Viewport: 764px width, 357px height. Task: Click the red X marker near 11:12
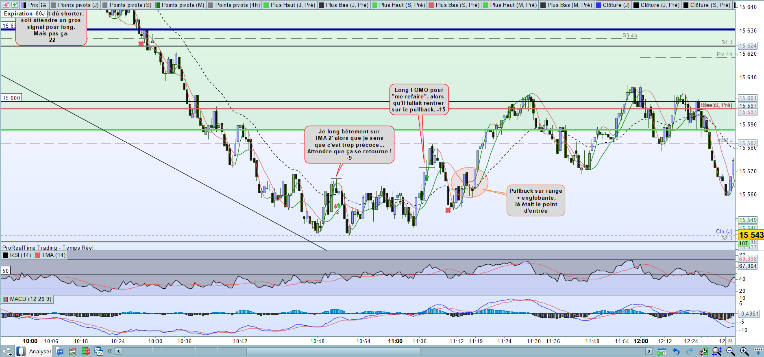point(448,210)
